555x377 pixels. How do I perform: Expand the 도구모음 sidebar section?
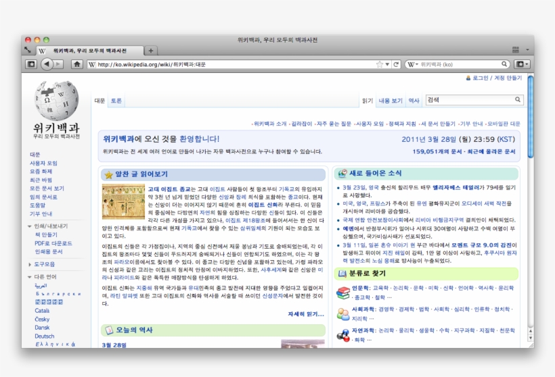[30, 264]
